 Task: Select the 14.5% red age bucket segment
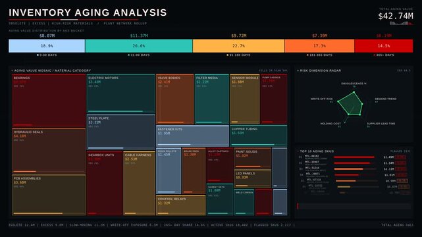384,46
